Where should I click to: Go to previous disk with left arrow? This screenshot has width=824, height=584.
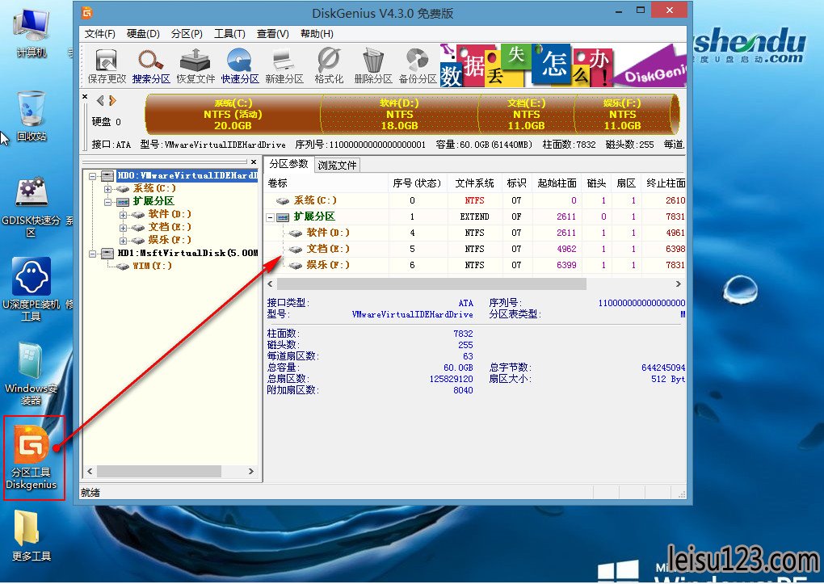[x=100, y=100]
